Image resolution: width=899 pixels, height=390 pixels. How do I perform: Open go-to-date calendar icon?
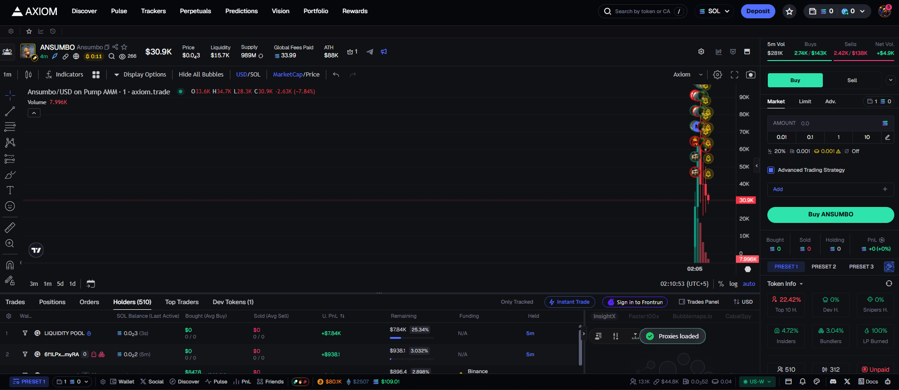click(x=91, y=283)
